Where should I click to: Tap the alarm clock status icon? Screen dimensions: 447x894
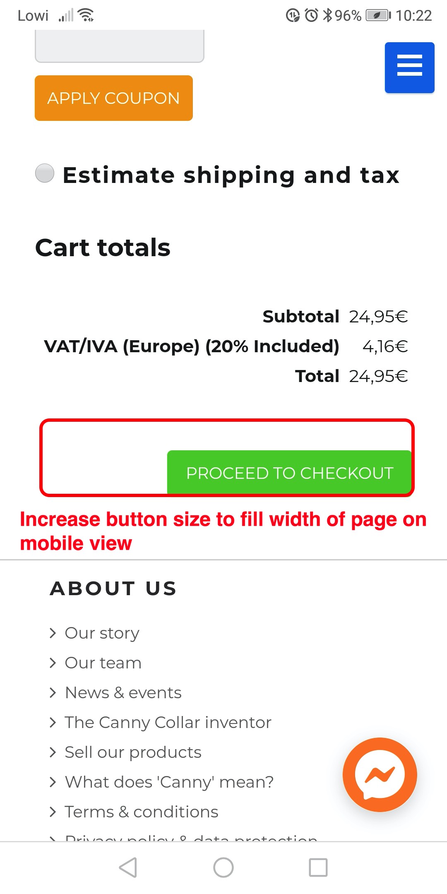click(x=311, y=16)
